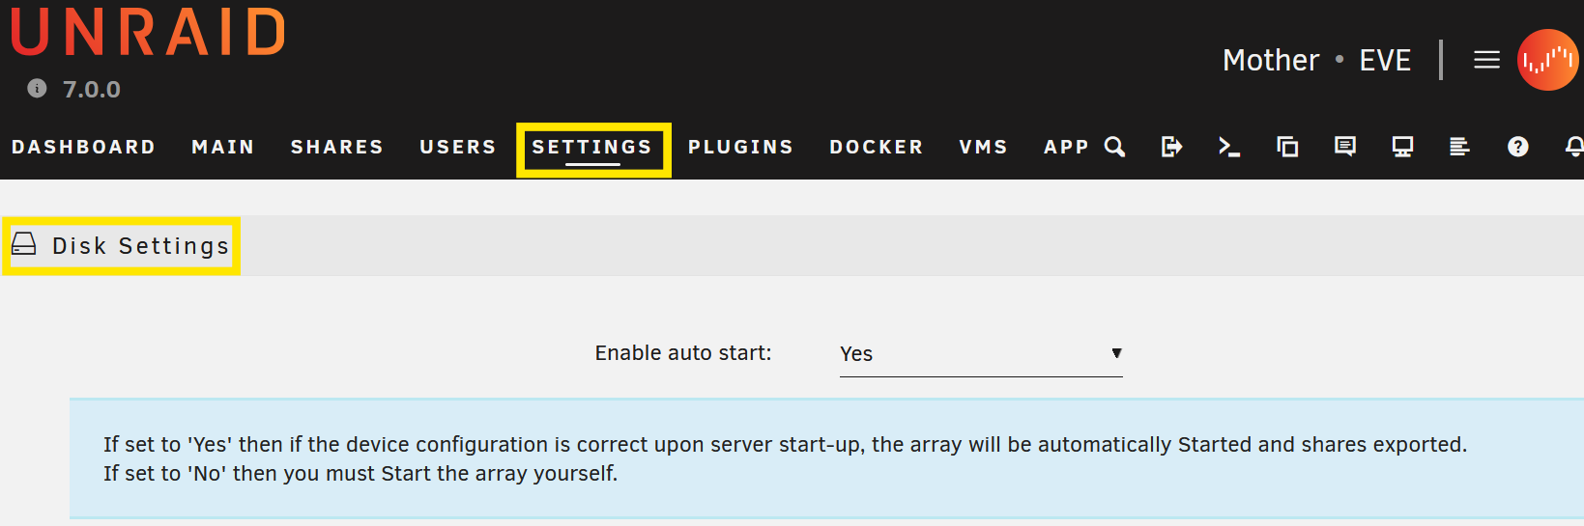Click the Disk Settings heading

click(141, 246)
